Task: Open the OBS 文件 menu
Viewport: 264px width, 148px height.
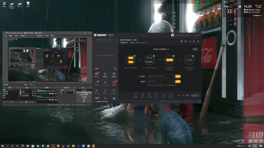Action: pyautogui.click(x=5, y=36)
